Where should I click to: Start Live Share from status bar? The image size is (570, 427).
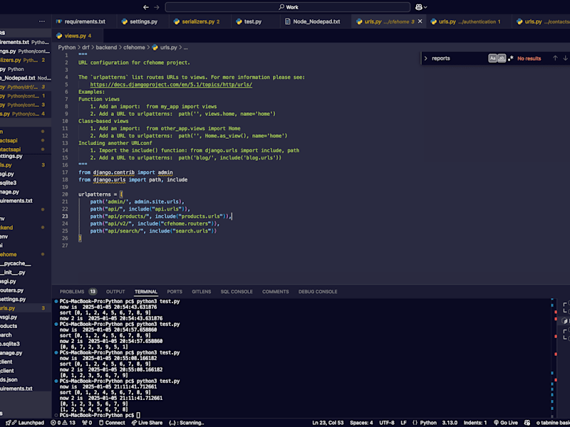pos(147,423)
